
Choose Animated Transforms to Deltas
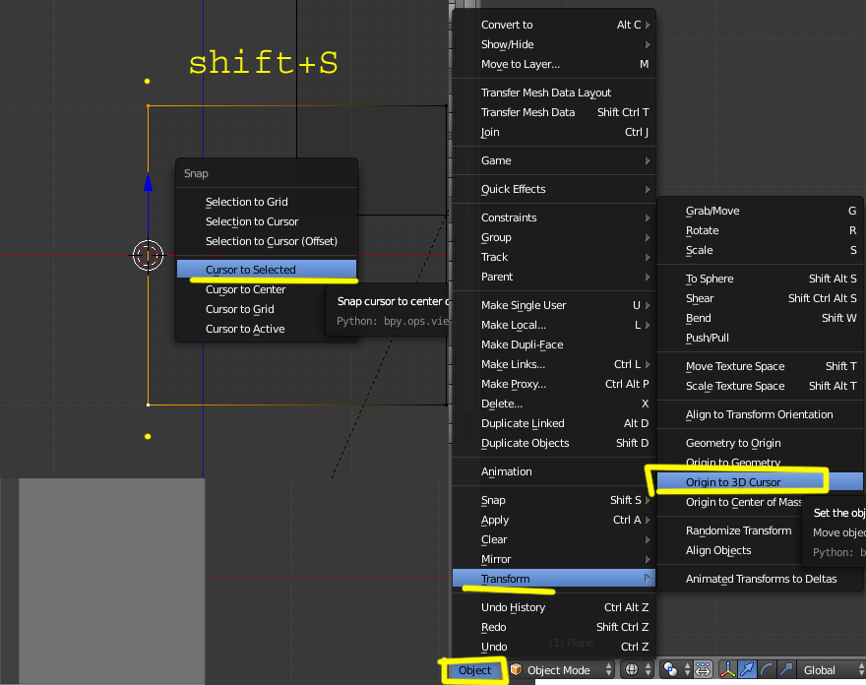[760, 579]
